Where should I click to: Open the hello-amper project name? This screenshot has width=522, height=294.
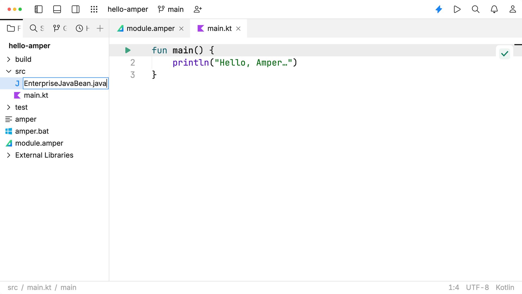(128, 9)
